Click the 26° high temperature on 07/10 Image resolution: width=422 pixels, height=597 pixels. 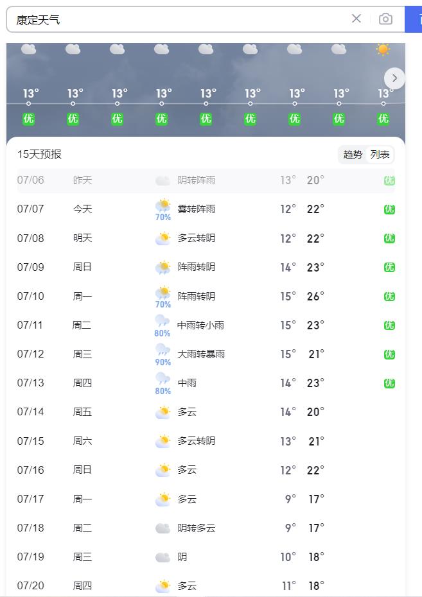point(315,296)
